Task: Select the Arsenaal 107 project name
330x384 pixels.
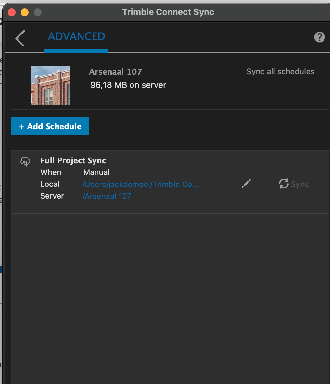Action: click(x=115, y=72)
